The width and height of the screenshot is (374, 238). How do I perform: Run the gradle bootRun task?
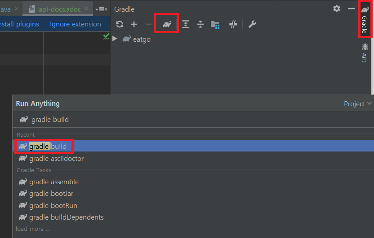(x=193, y=205)
